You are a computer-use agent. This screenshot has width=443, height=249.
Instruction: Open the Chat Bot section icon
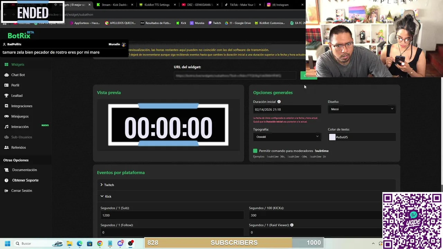pos(7,75)
